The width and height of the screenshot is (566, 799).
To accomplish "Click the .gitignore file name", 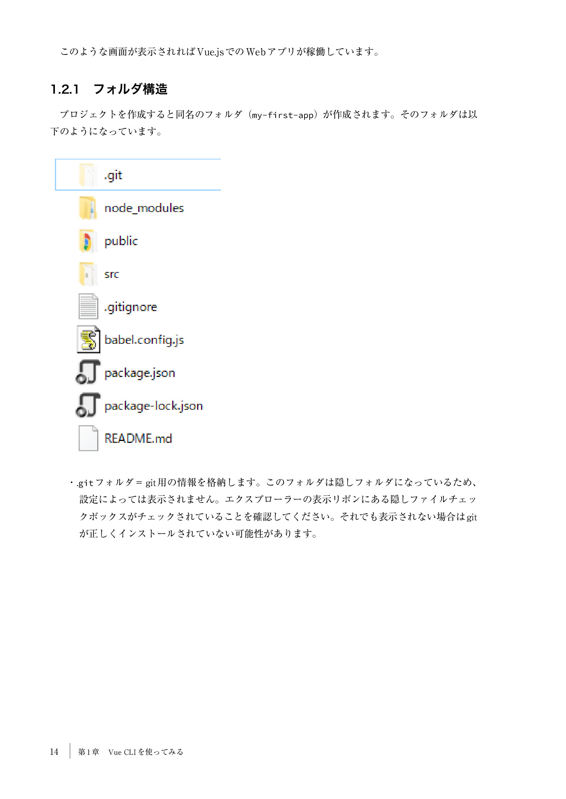I will tap(130, 307).
